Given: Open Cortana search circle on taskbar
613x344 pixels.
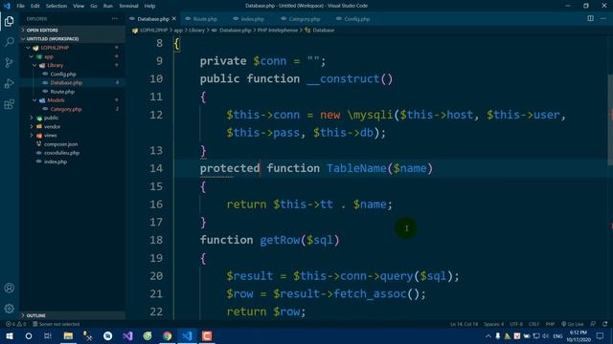Looking at the screenshot, I should (x=29, y=335).
